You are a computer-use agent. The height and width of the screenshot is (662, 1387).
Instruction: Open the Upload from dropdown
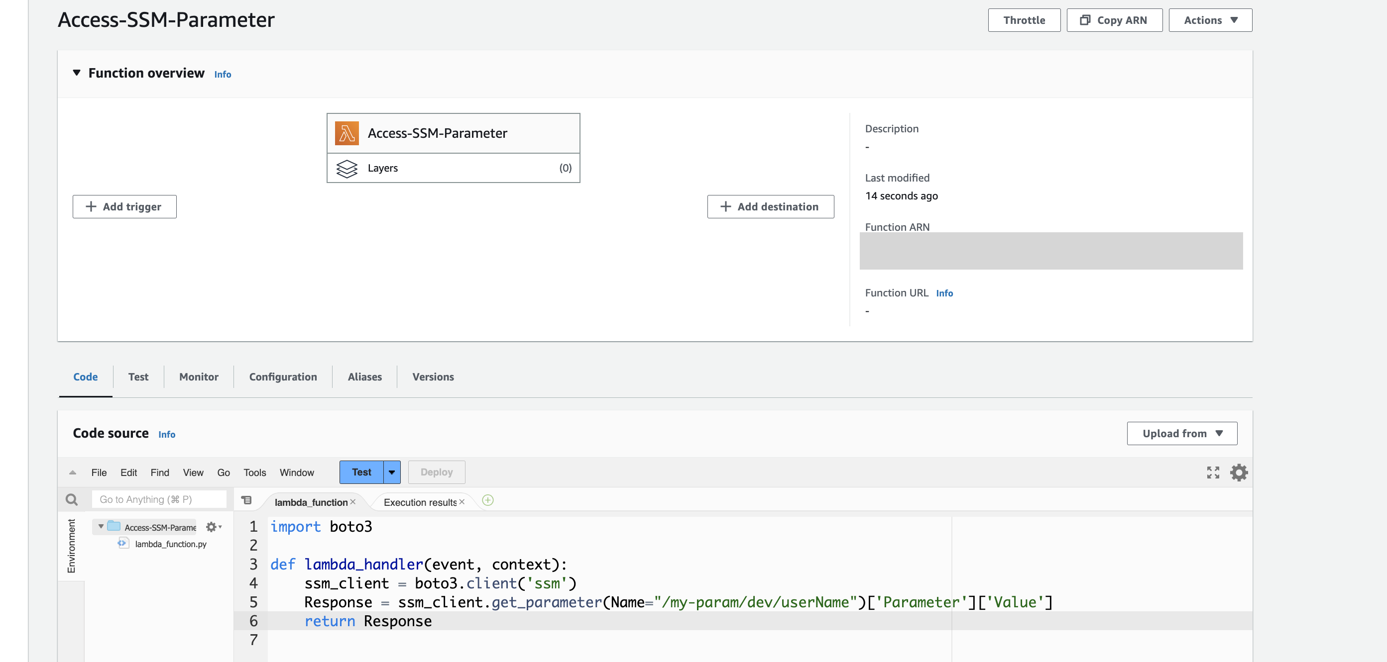pyautogui.click(x=1182, y=433)
